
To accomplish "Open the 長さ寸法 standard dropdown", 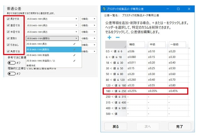I will click(x=52, y=19).
